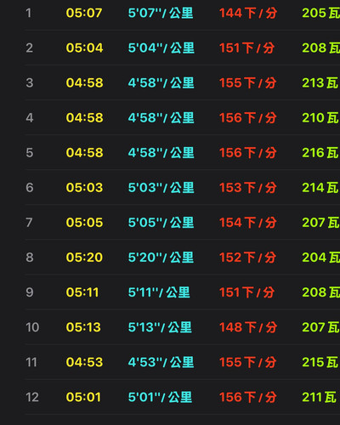
Task: Select cadence 155下/分 in lap 11
Action: point(248,362)
